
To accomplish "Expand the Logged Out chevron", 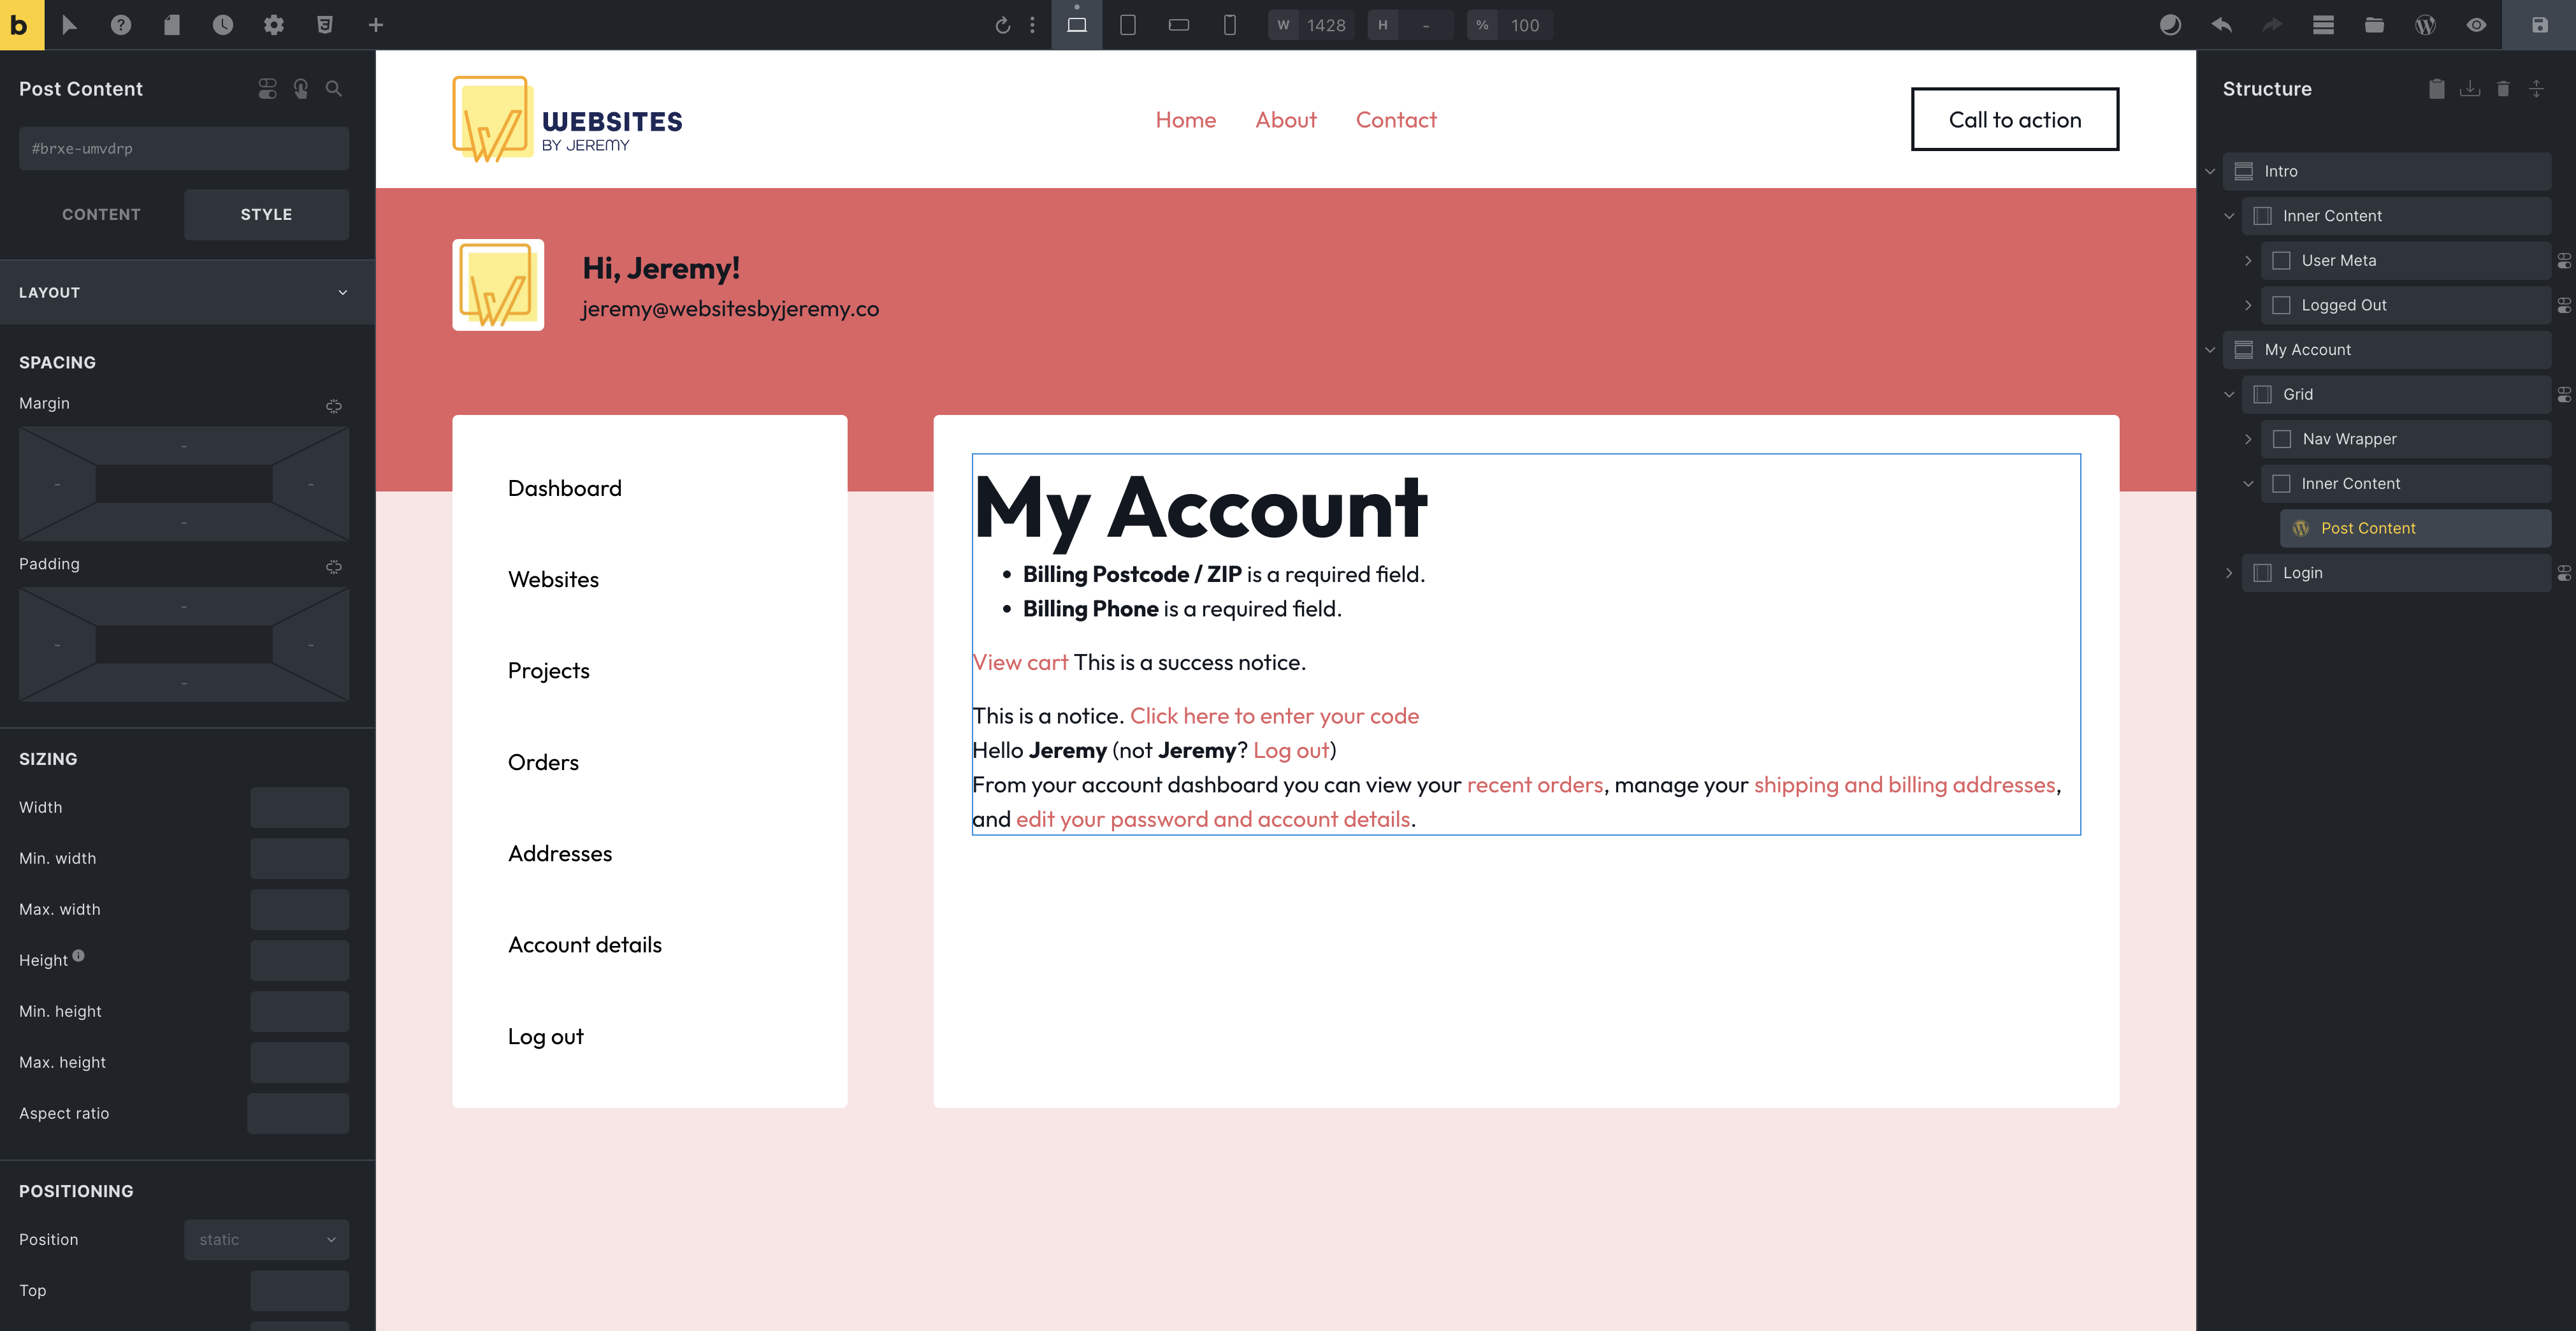I will coord(2248,306).
